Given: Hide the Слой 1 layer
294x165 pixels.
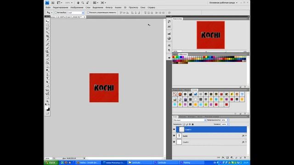Looking at the screenshot, I should (x=174, y=129).
